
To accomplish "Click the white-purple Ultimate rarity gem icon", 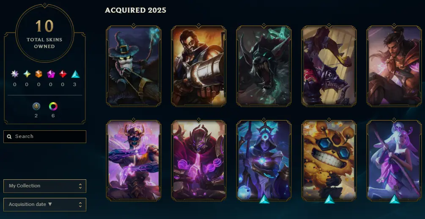I will (x=15, y=74).
